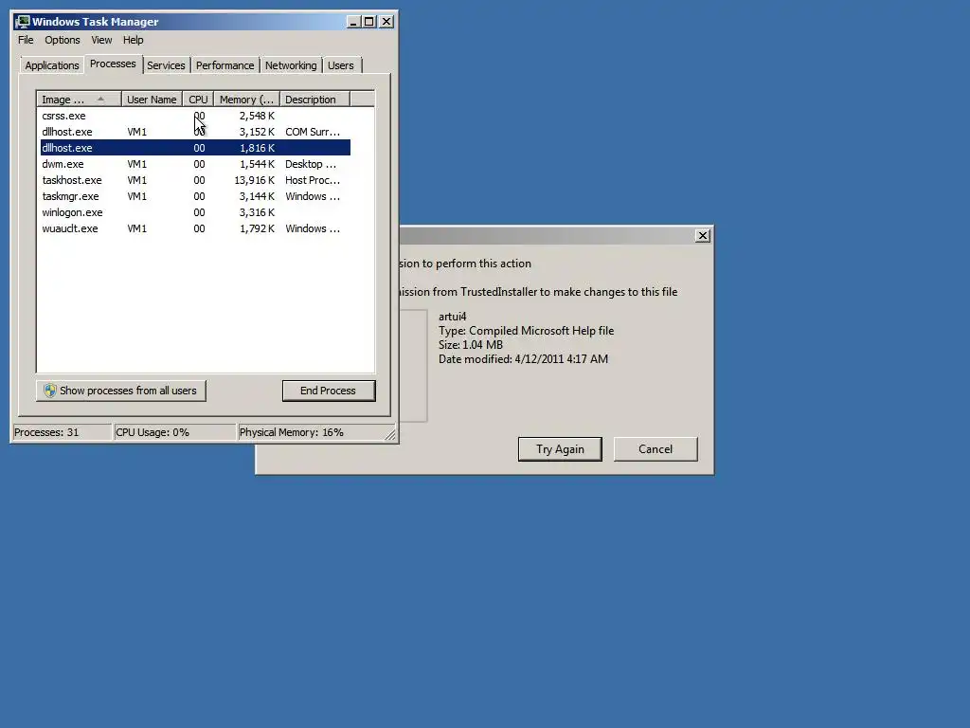Select the Processes tab
Viewport: 970px width, 728px height.
[x=113, y=64]
